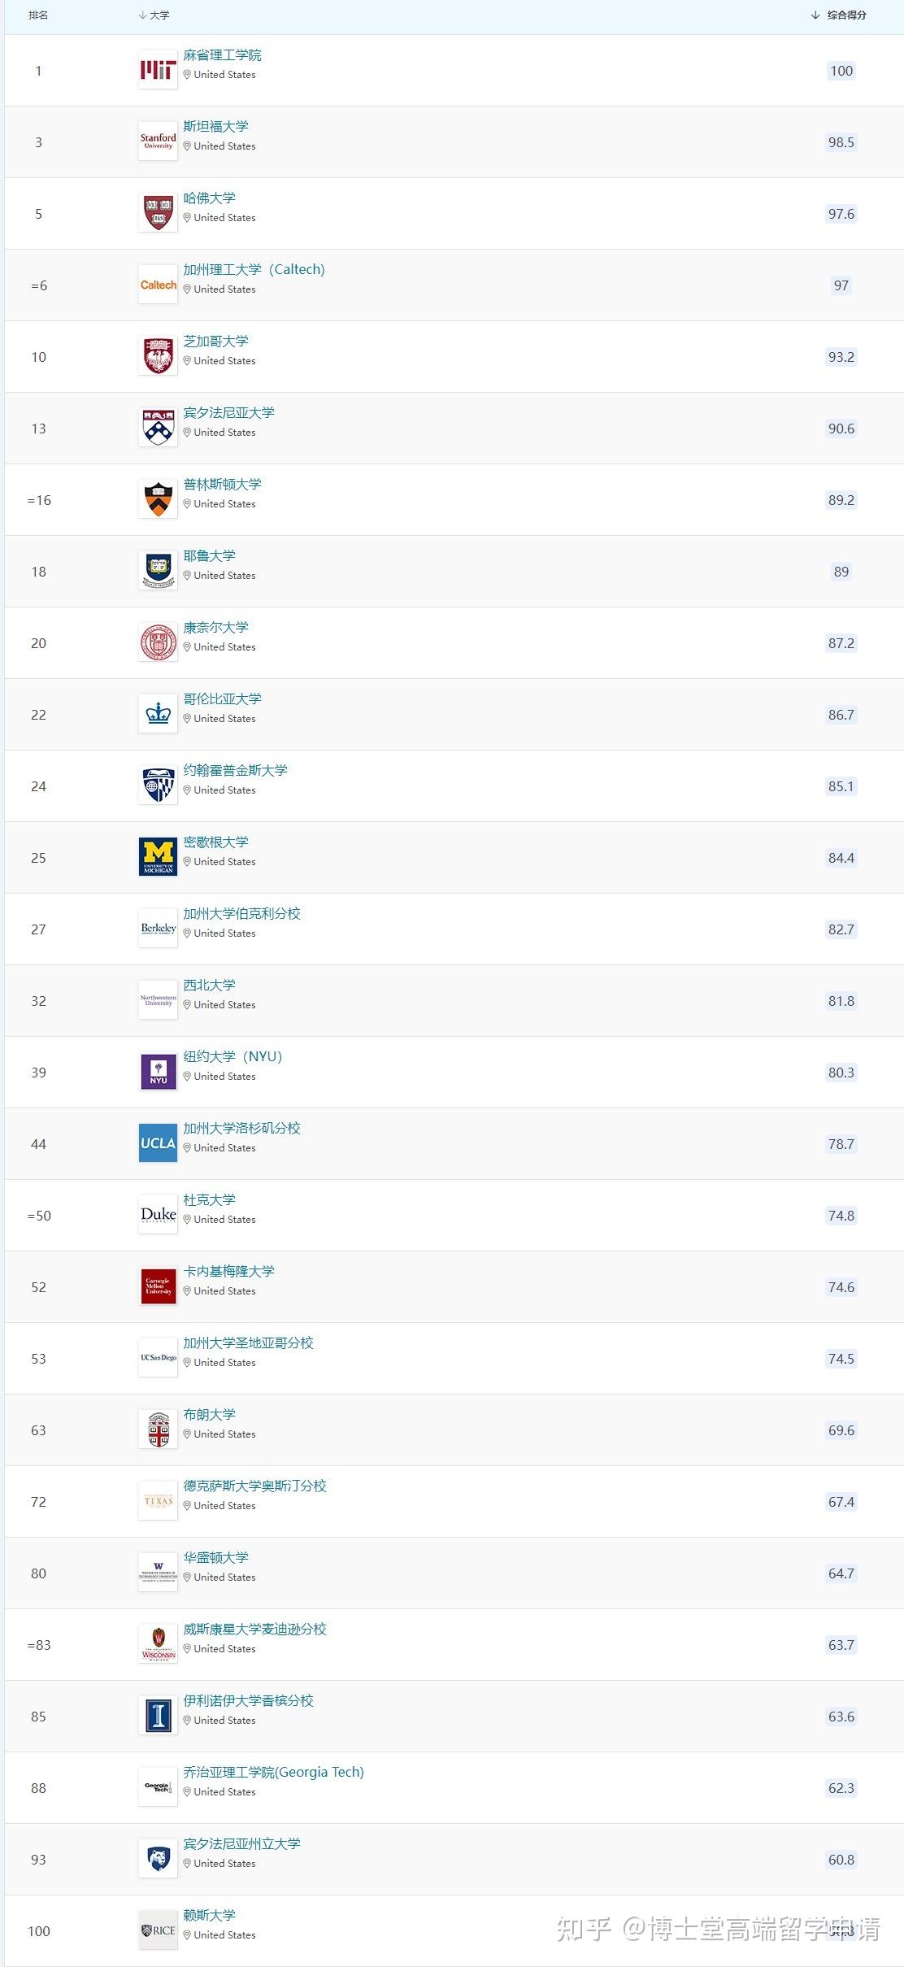Click the Penn State lion logo
The image size is (904, 1967).
coord(158,1860)
